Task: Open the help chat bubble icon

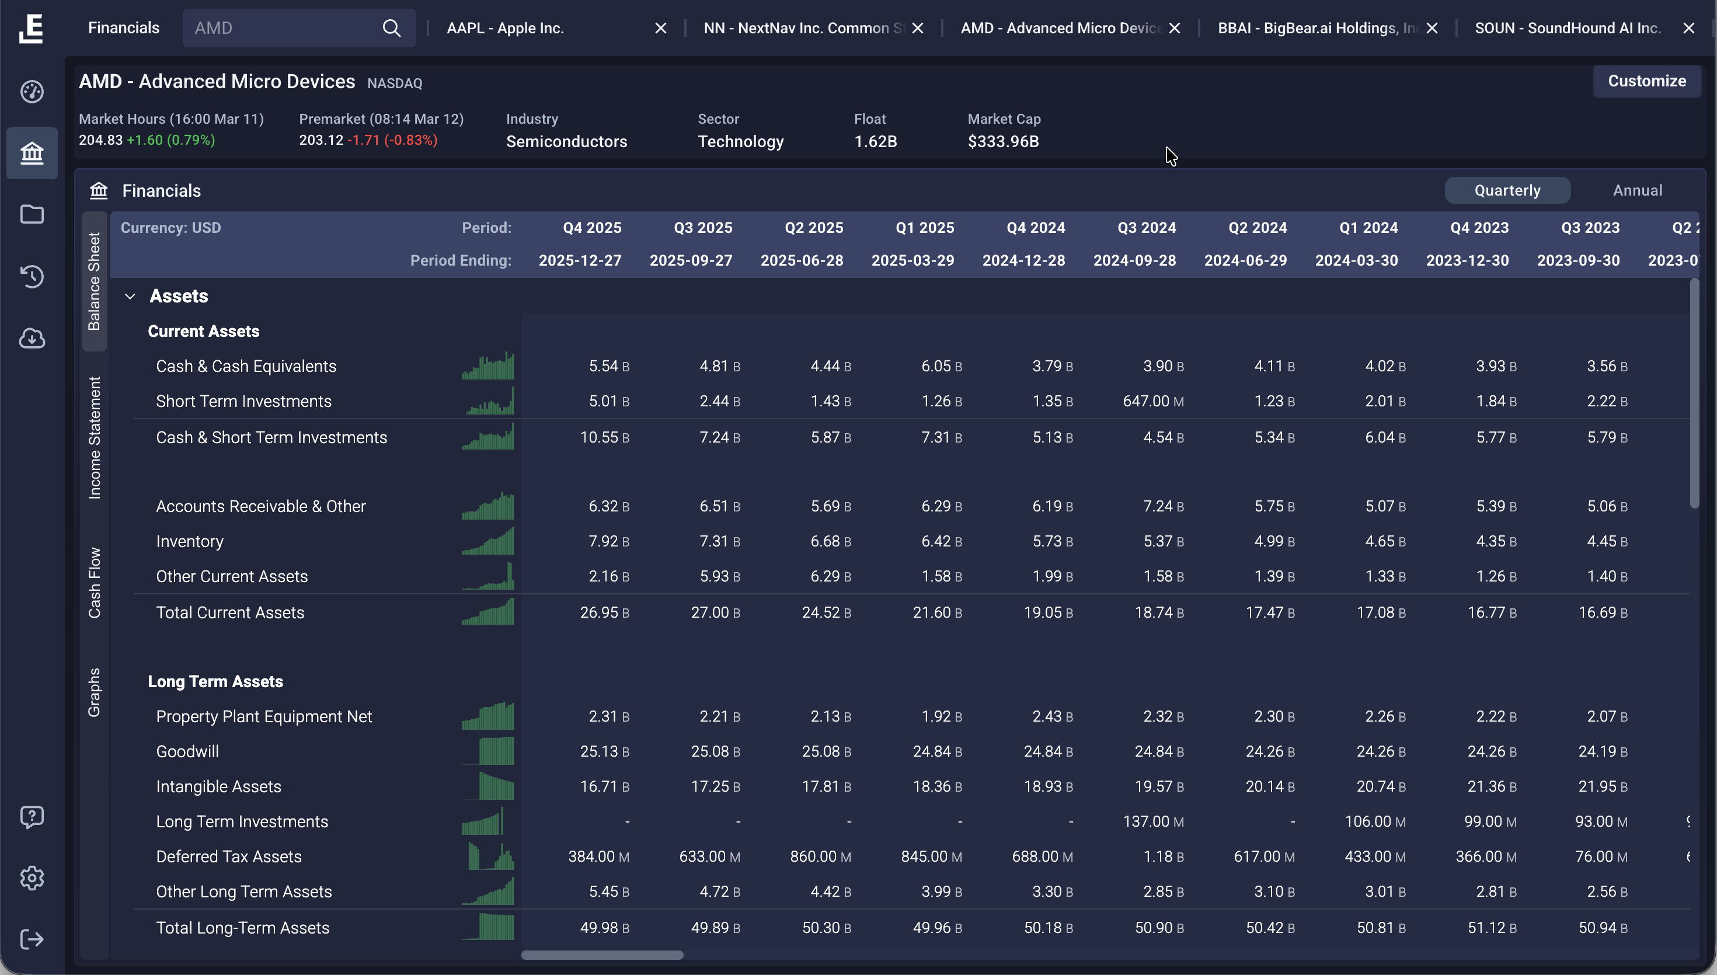Action: 32,817
